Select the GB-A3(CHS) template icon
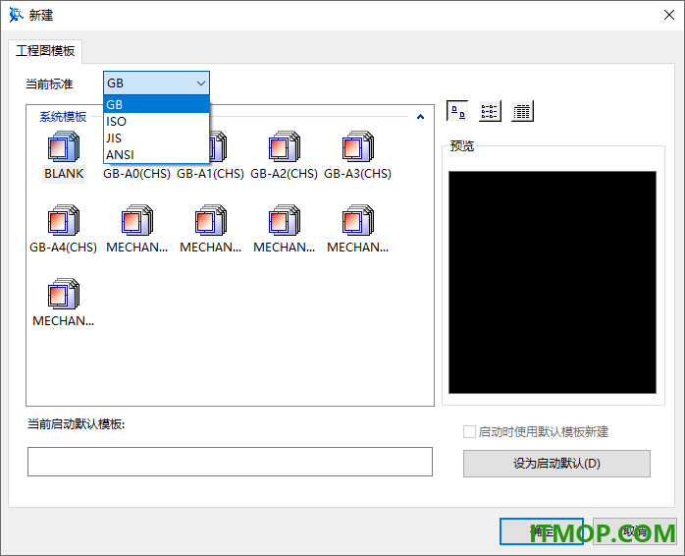 point(358,146)
